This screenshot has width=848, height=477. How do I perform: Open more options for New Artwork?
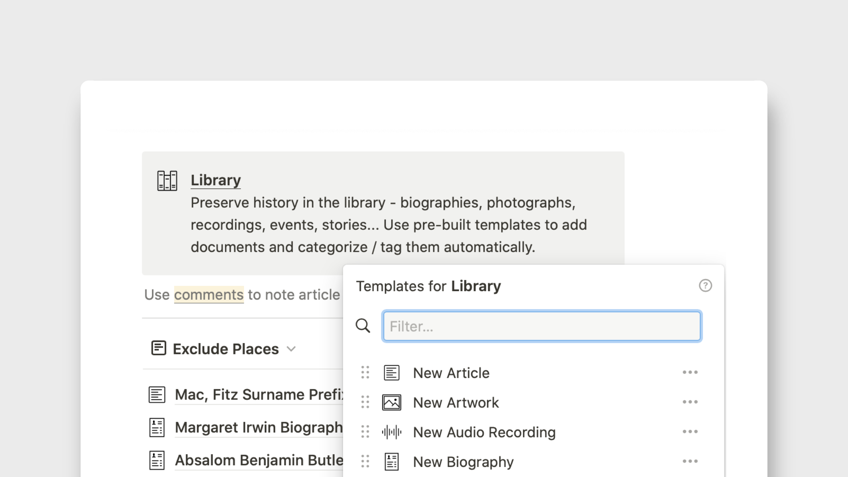pos(690,402)
